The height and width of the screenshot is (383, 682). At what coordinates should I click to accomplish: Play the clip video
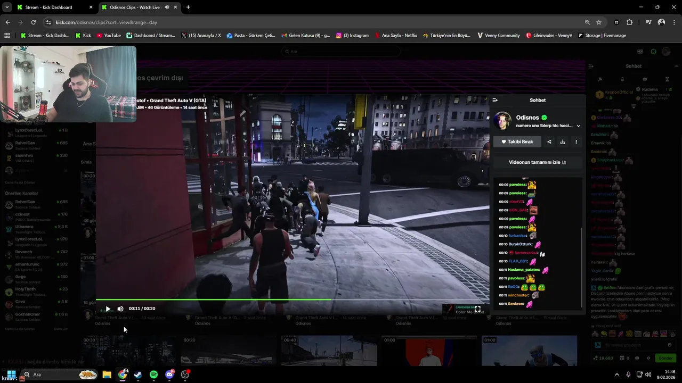pos(108,309)
